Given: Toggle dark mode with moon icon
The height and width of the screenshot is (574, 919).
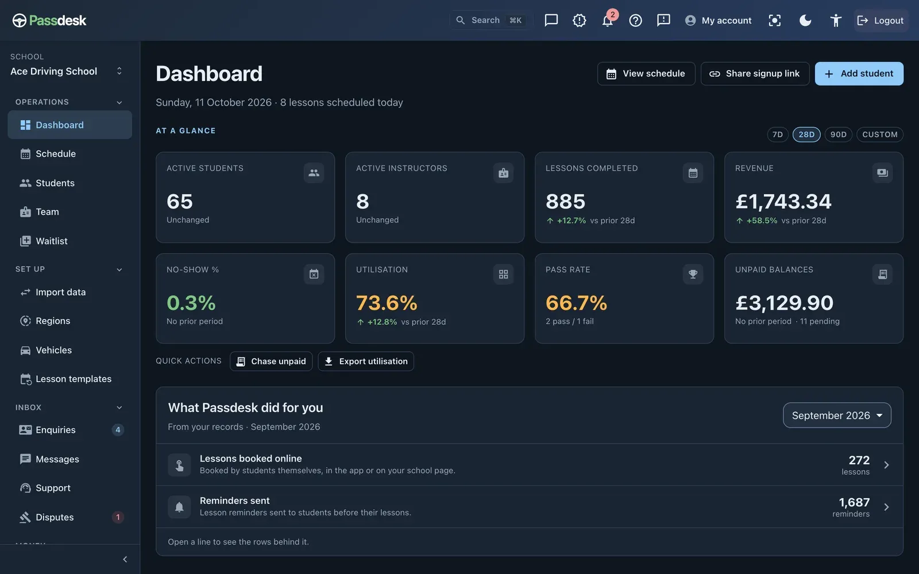Looking at the screenshot, I should tap(805, 21).
